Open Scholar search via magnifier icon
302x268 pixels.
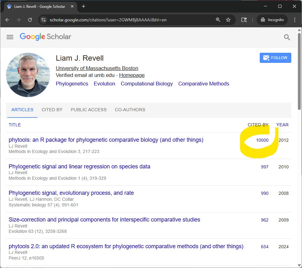(x=287, y=37)
